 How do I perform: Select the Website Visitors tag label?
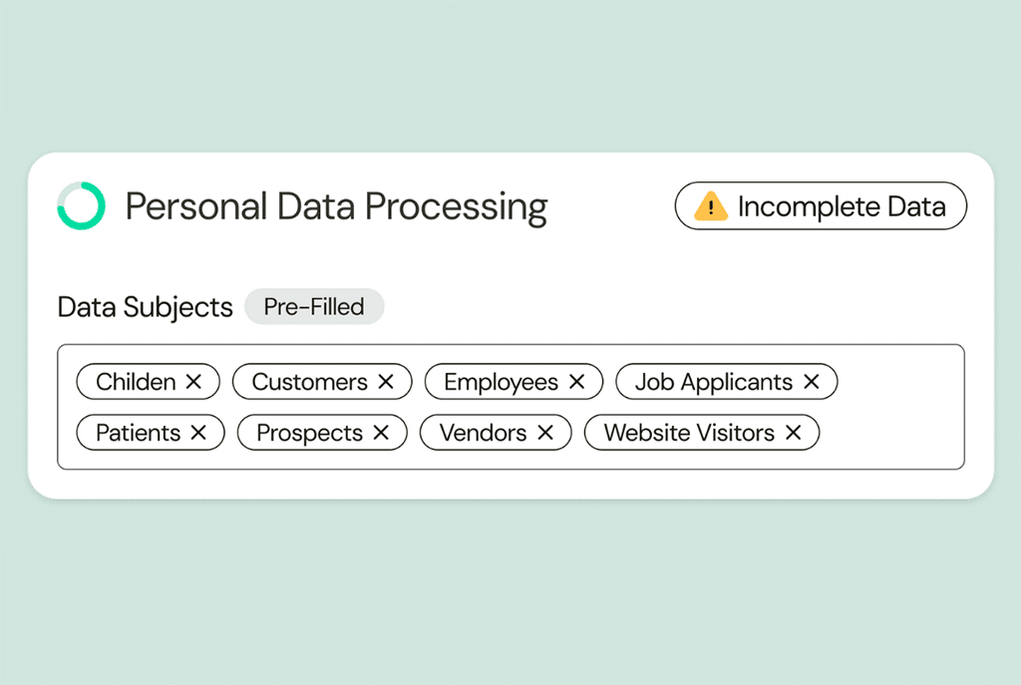(689, 433)
